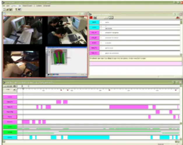Viewport: 183px width, 145px height.
Task: Select top-right video view of students at desk
Action: (67, 30)
